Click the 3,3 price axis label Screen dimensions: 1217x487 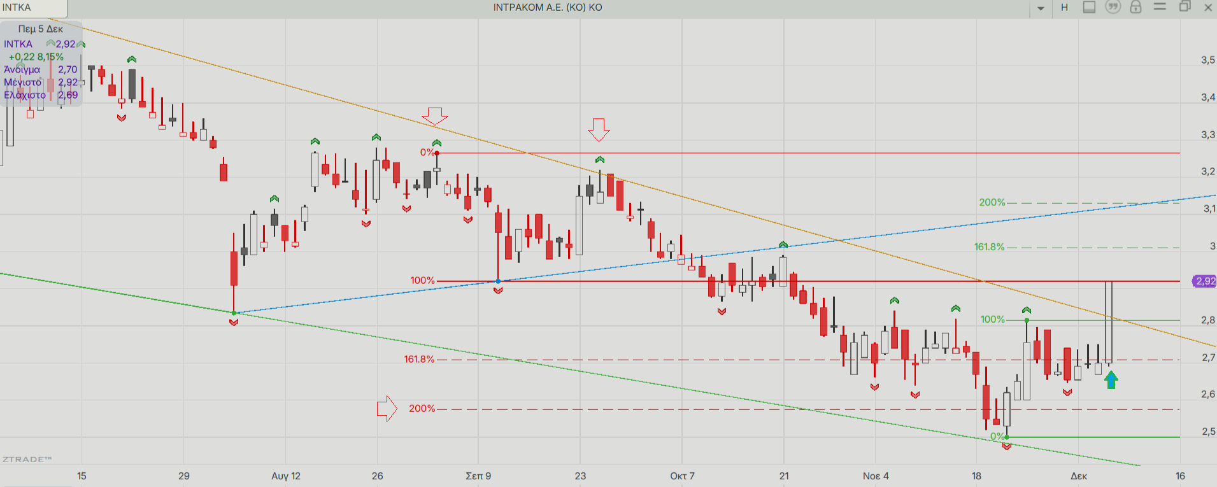(1207, 134)
